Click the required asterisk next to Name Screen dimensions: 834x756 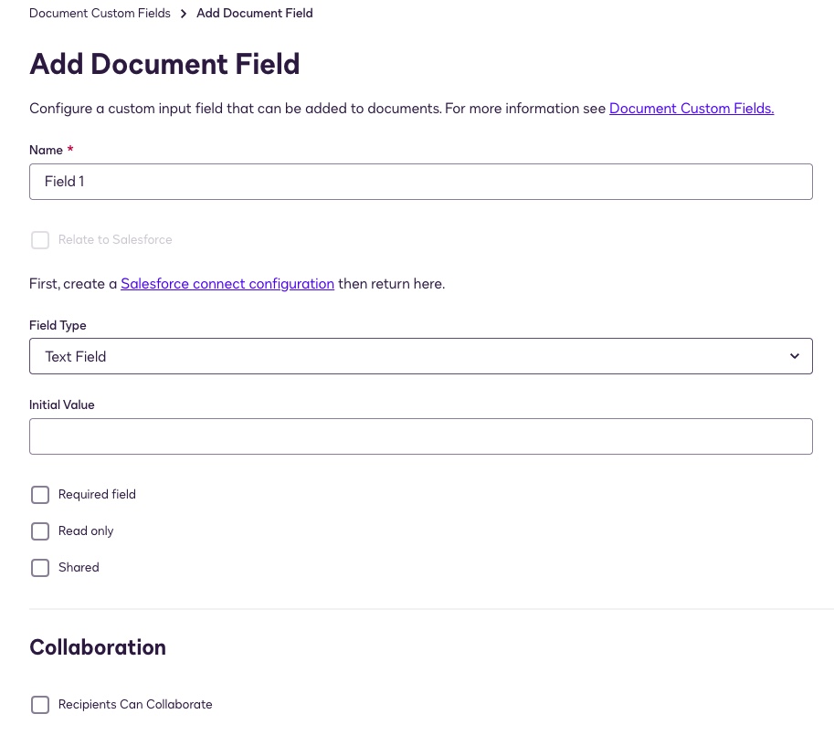(x=70, y=150)
